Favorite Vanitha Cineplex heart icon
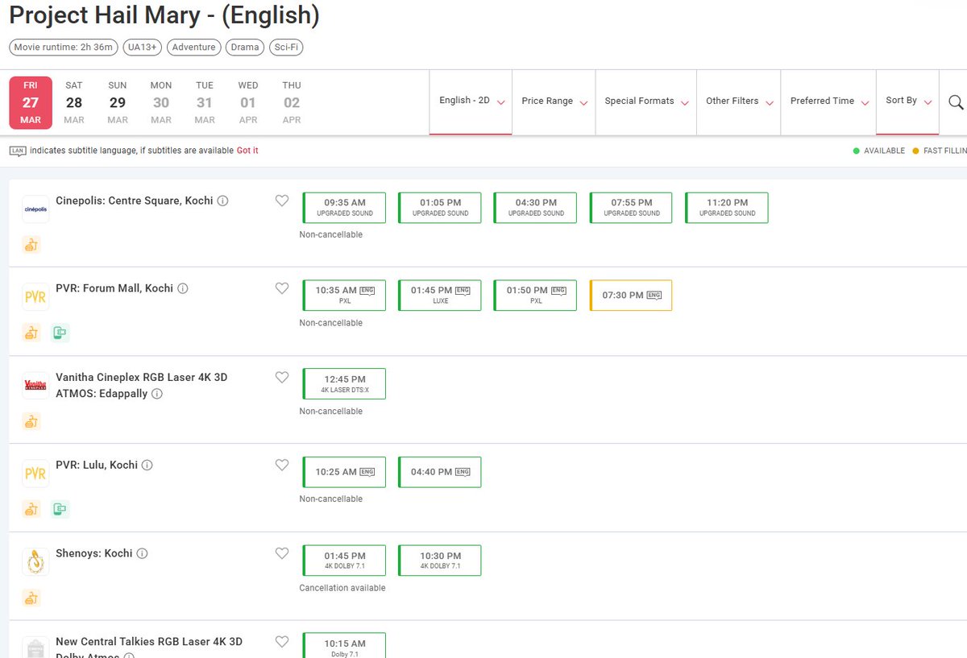This screenshot has height=658, width=967. coord(282,377)
